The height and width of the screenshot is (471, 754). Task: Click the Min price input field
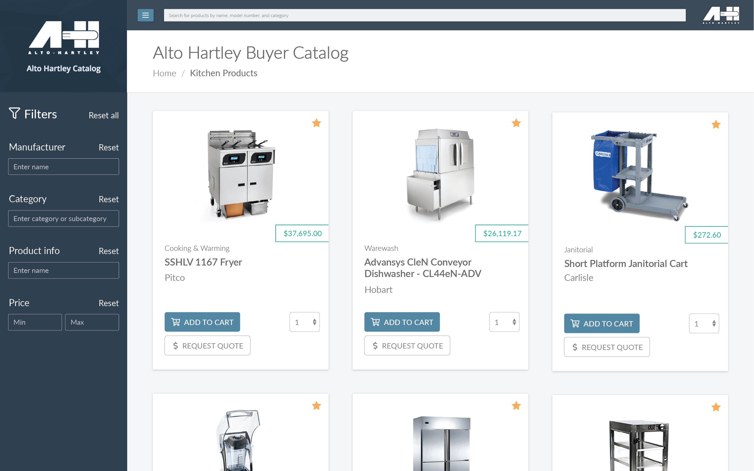(35, 322)
